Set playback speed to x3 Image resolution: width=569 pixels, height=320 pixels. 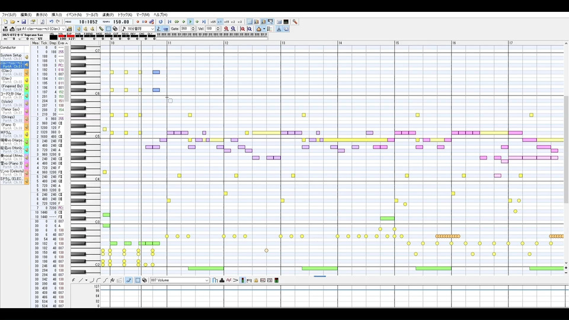pyautogui.click(x=239, y=22)
